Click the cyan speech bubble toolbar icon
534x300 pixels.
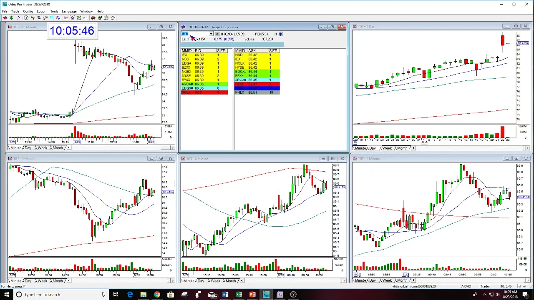[x=52, y=18]
